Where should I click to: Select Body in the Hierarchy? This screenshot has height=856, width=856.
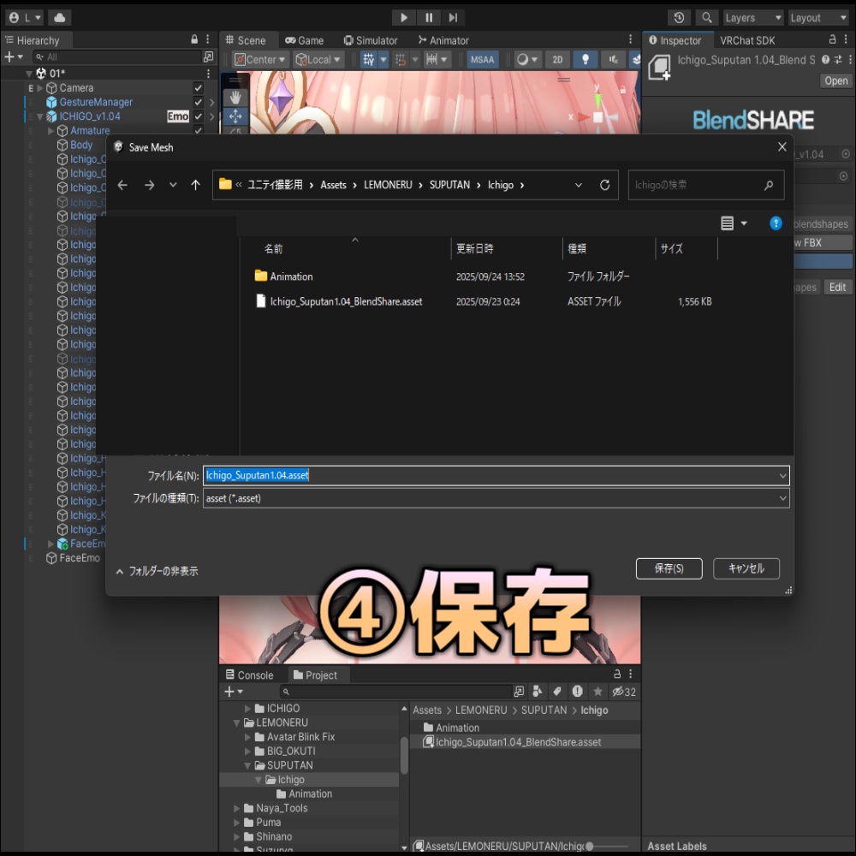pyautogui.click(x=80, y=145)
